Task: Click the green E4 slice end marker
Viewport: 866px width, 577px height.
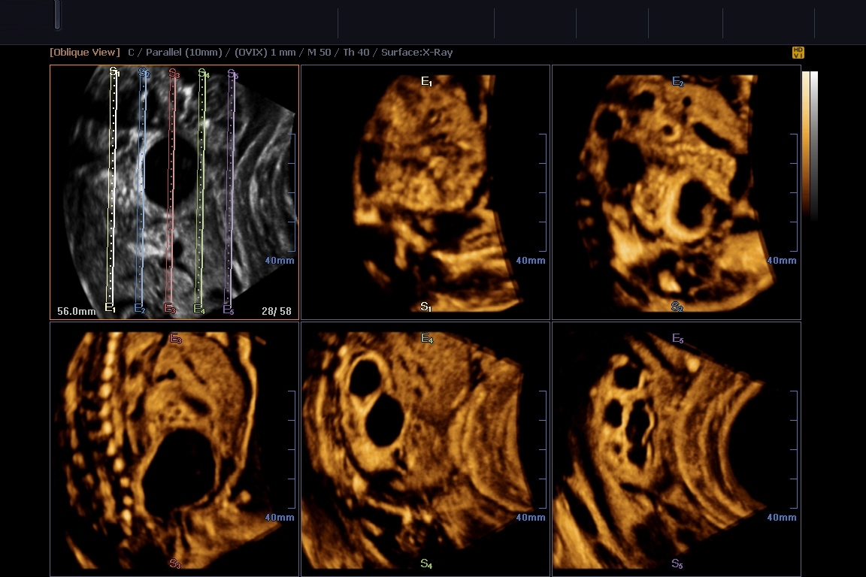Action: click(198, 309)
